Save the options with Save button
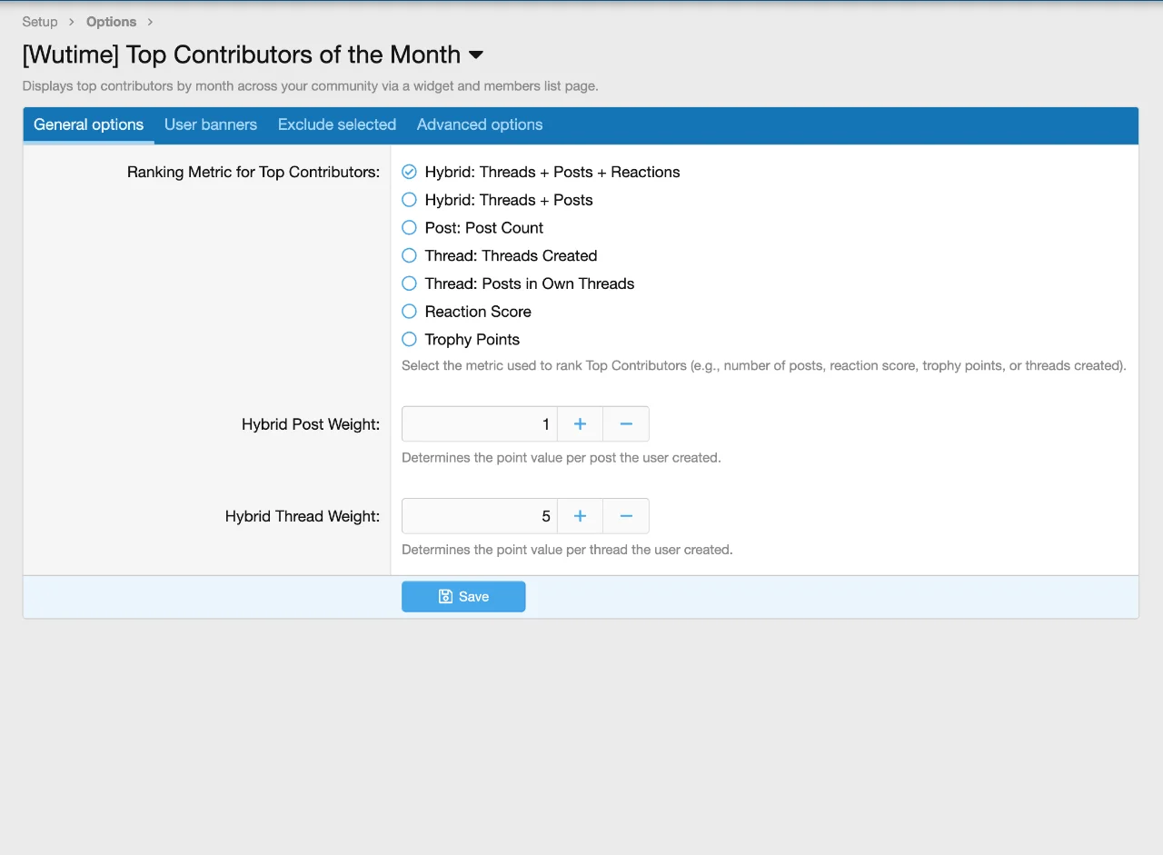Image resolution: width=1163 pixels, height=855 pixels. (463, 597)
